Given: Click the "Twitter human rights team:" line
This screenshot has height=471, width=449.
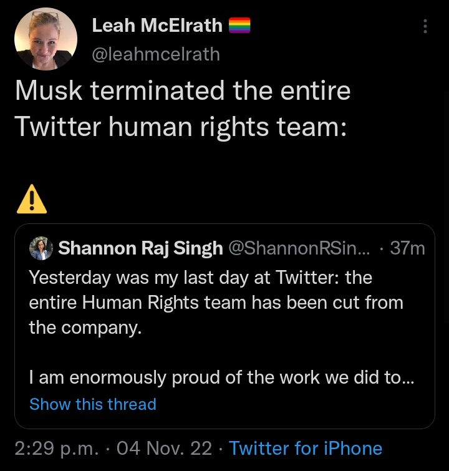Looking at the screenshot, I should click(x=180, y=126).
